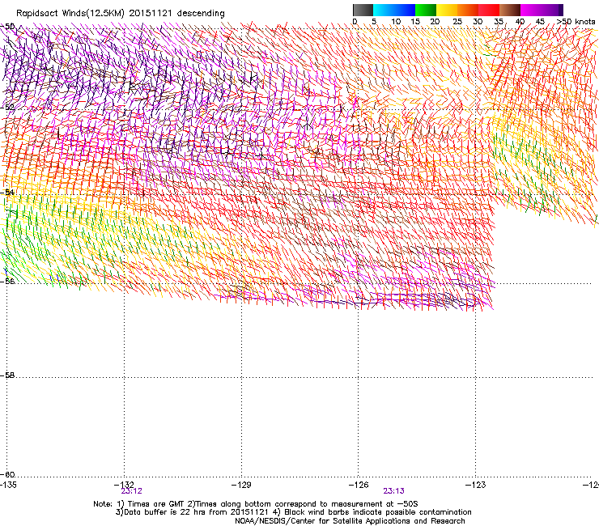Click the longitude label '-132'
Image resolution: width=599 pixels, height=526 pixels.
(124, 485)
